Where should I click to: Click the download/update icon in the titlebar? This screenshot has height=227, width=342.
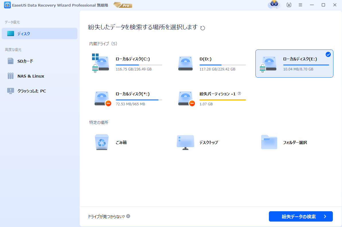pyautogui.click(x=289, y=5)
